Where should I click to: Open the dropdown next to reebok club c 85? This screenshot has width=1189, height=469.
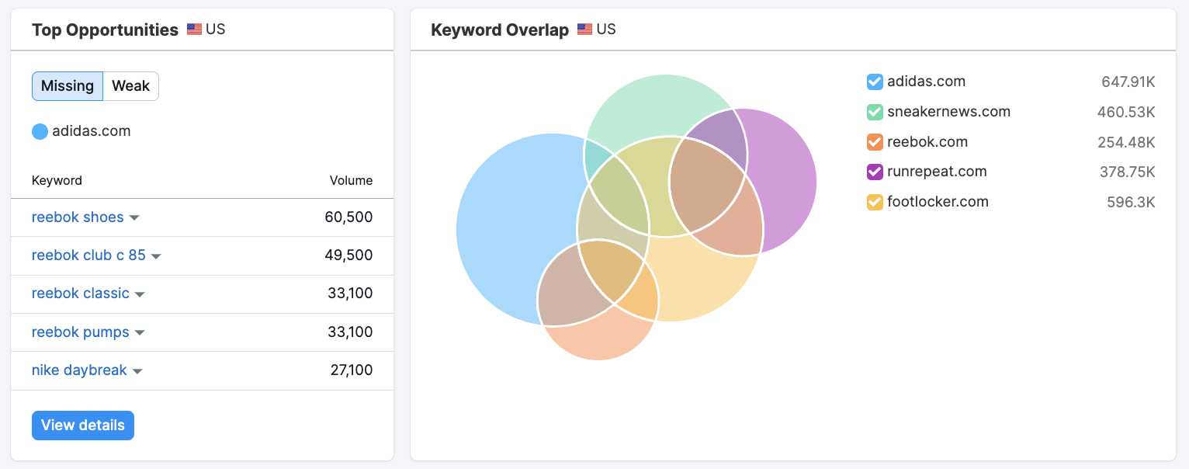157,255
